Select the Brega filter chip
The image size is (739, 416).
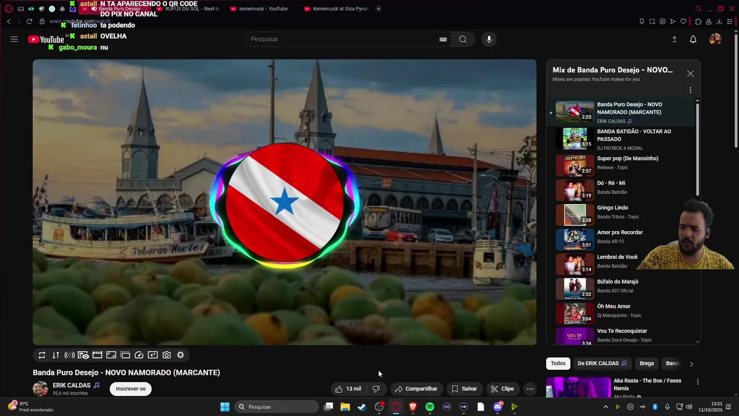(x=647, y=363)
